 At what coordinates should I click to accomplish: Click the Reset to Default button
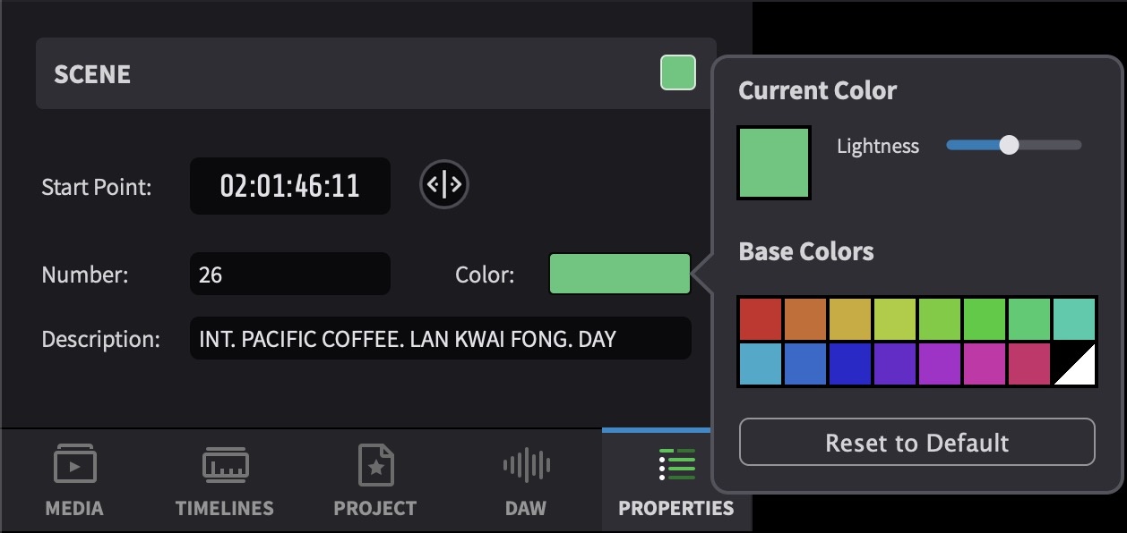point(917,442)
